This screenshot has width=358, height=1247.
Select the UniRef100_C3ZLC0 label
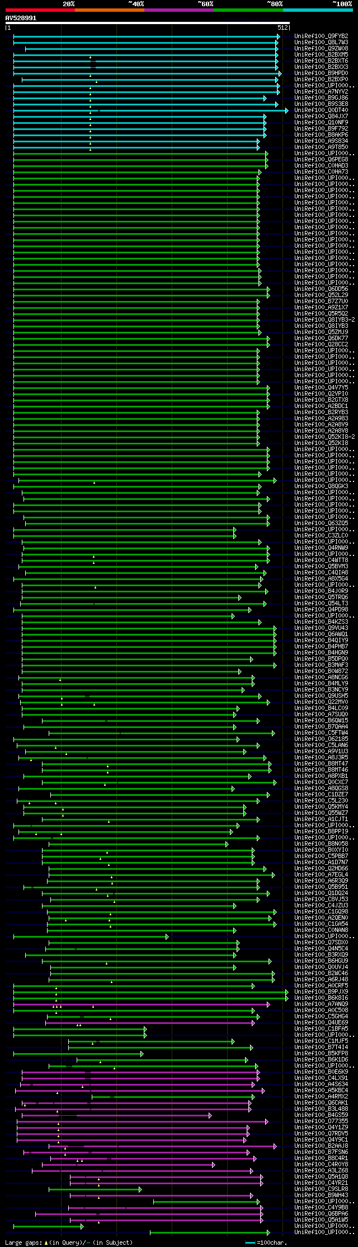pos(321,536)
